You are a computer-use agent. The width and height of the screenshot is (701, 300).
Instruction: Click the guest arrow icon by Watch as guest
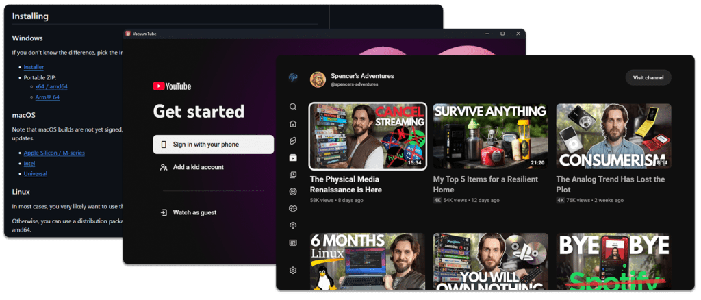[x=164, y=212]
